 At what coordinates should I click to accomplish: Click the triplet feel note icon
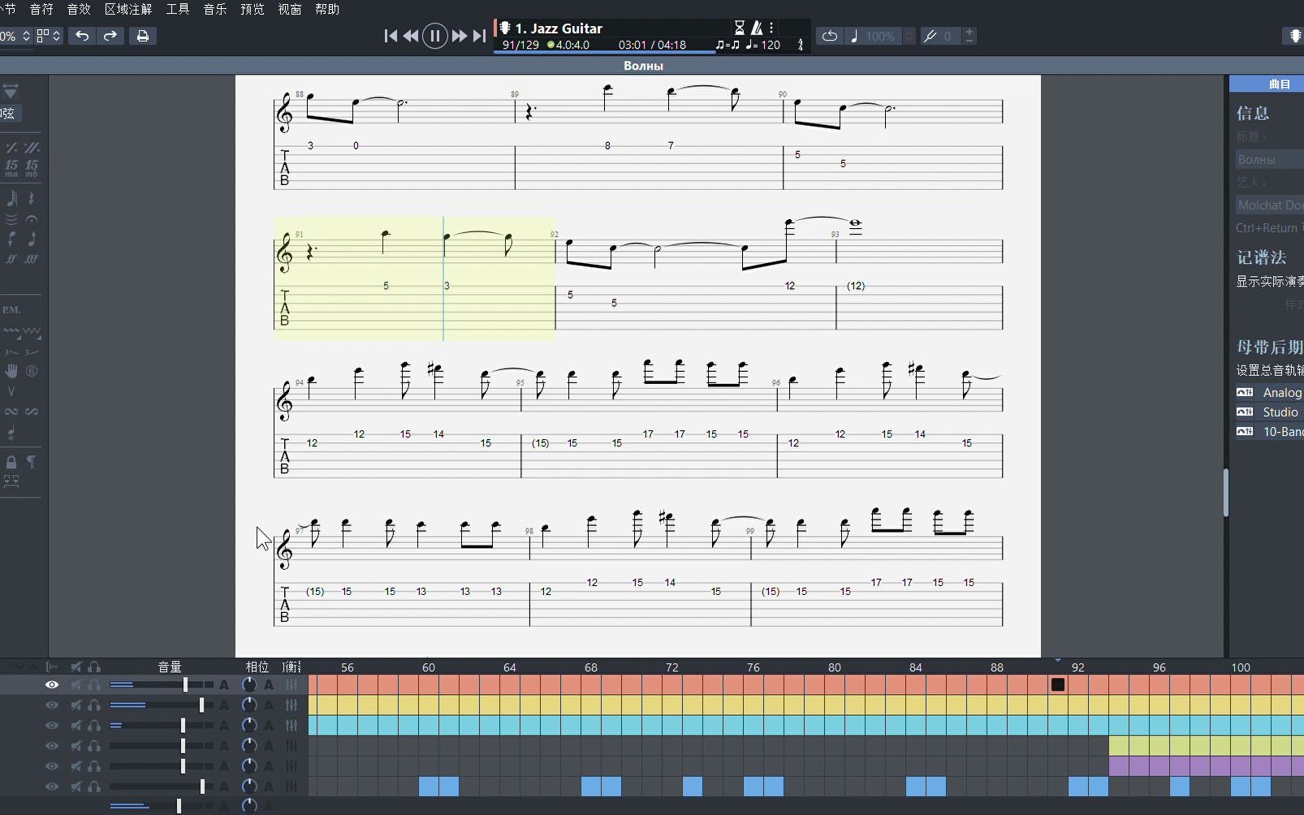pos(728,45)
